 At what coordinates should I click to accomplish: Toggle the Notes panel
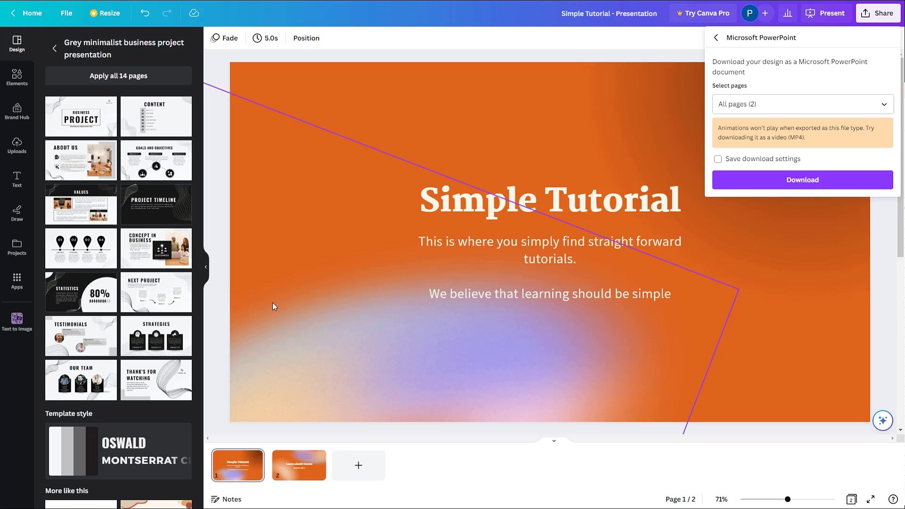pos(226,499)
